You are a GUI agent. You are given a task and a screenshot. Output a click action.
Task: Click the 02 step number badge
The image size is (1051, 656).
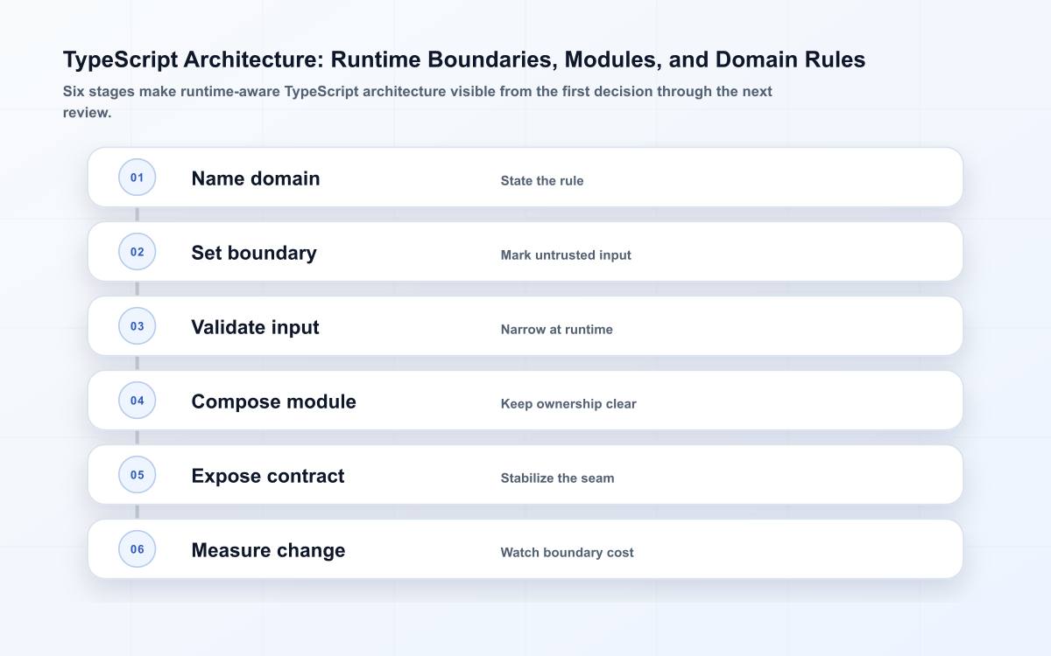138,252
